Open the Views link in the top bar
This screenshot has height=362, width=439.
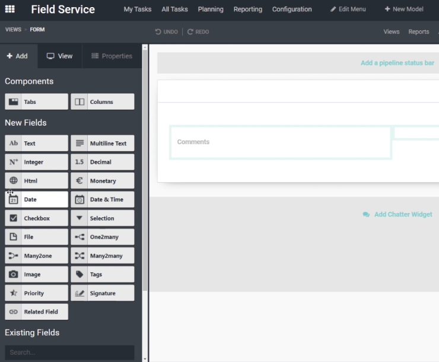(x=392, y=31)
